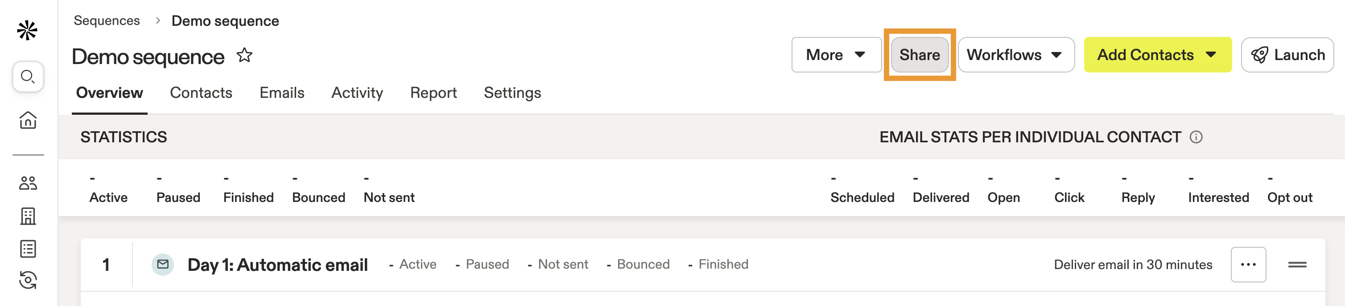Expand the Workflows dropdown
Viewport: 1345px width, 306px height.
pyautogui.click(x=1015, y=55)
